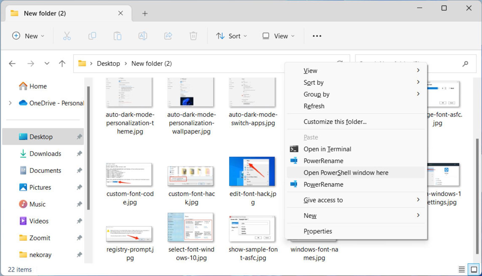Click the Delete trash icon
Screen dimensions: 482x276
(x=193, y=36)
